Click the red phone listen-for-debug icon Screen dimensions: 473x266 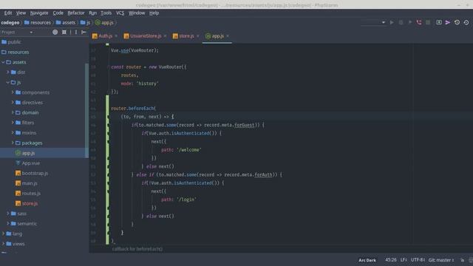419,22
